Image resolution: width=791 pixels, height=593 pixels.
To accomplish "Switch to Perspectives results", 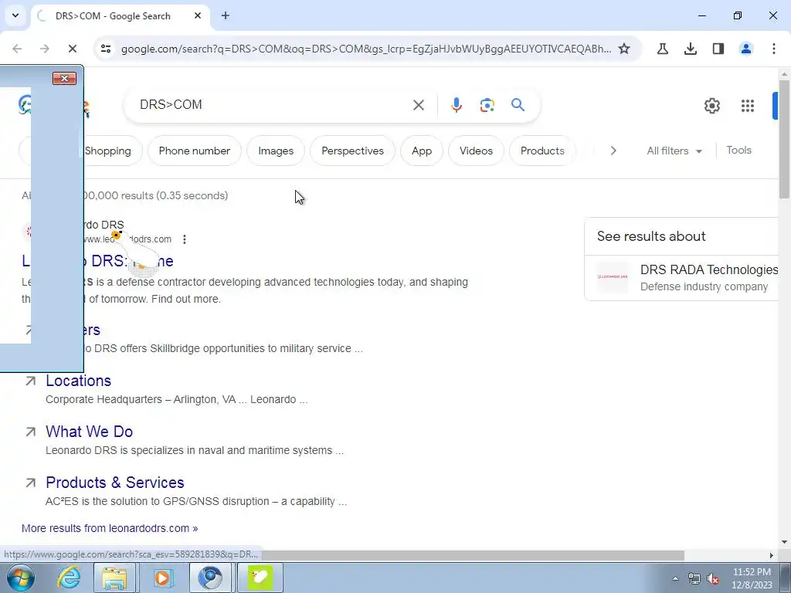I will (x=352, y=151).
